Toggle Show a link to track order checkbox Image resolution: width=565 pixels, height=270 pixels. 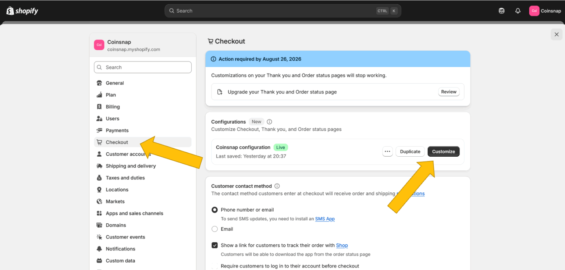pos(214,245)
